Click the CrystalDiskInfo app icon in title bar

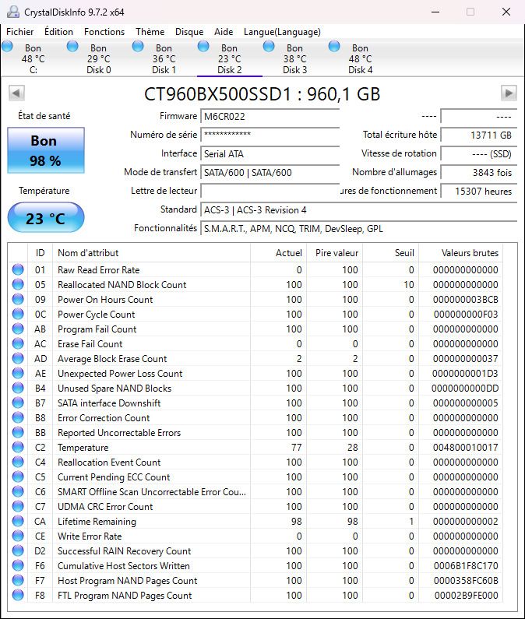(x=12, y=12)
